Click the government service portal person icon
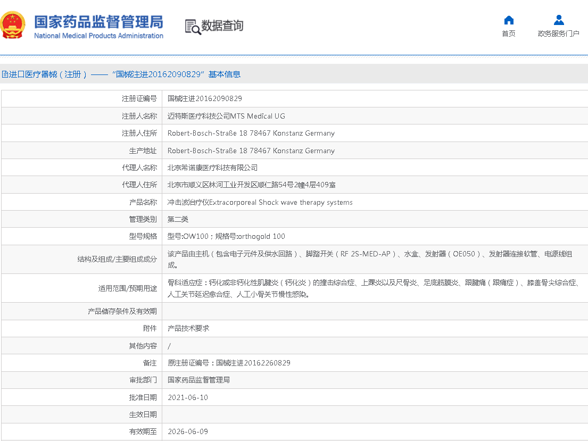The image size is (588, 441). pyautogui.click(x=558, y=20)
